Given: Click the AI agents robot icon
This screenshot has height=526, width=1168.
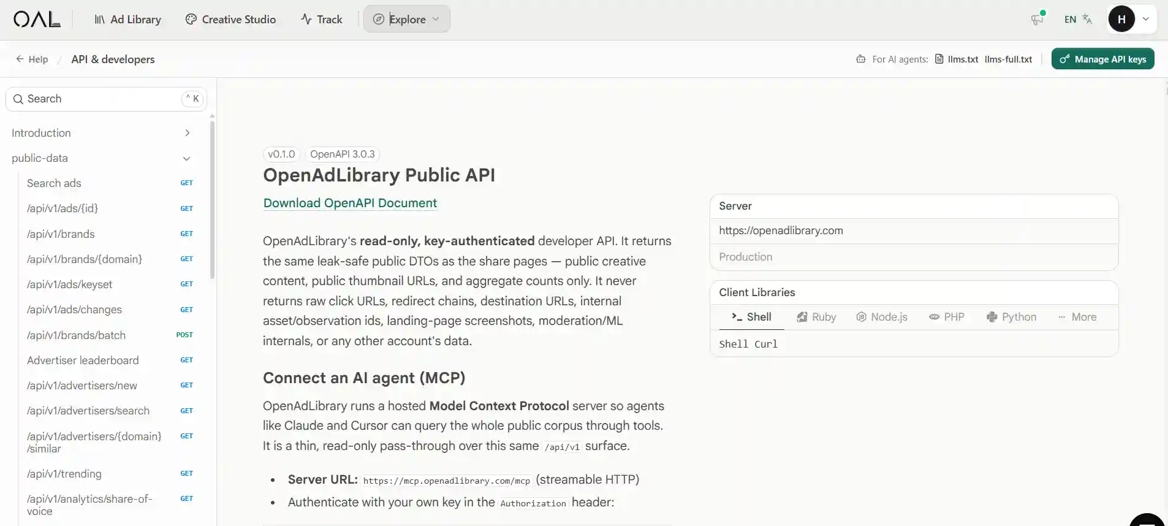Looking at the screenshot, I should [860, 59].
